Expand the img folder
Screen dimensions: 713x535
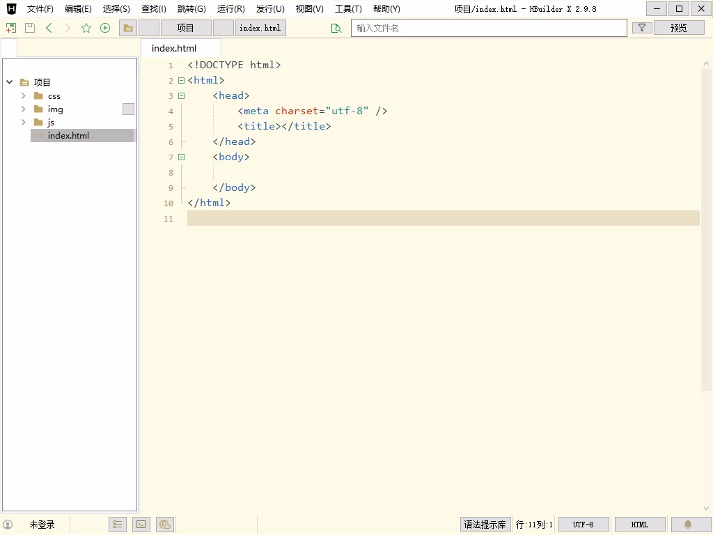pyautogui.click(x=23, y=109)
